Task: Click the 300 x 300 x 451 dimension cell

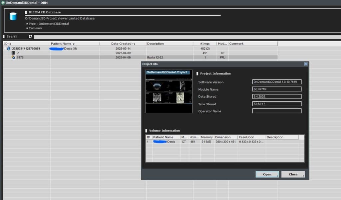Action: click(x=226, y=142)
